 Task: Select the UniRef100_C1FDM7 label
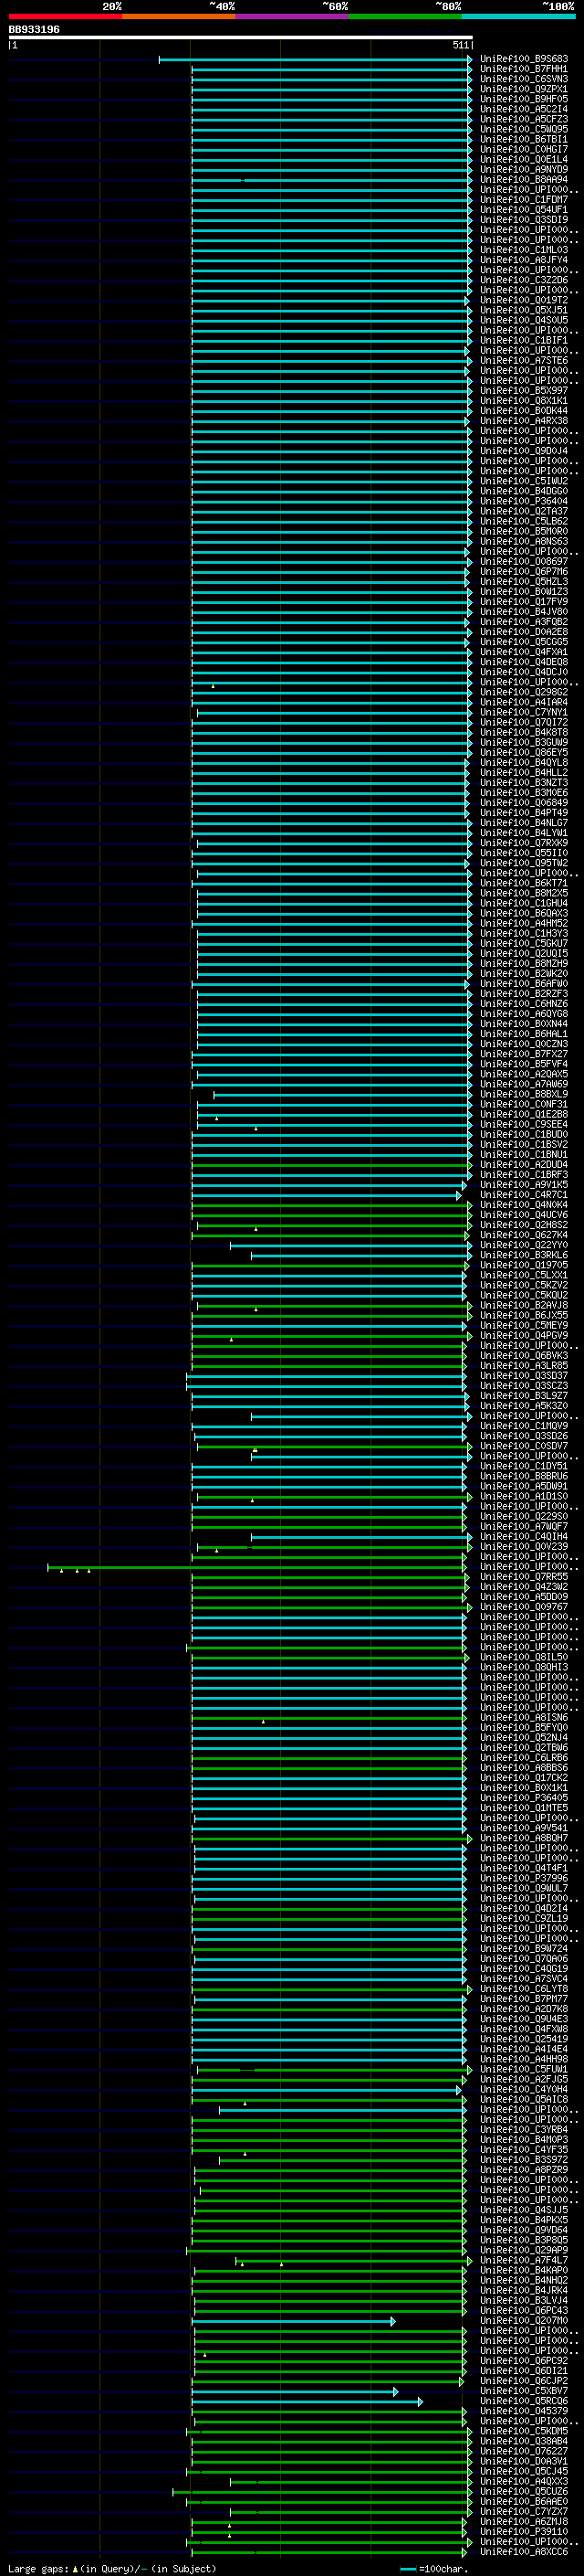(x=524, y=199)
